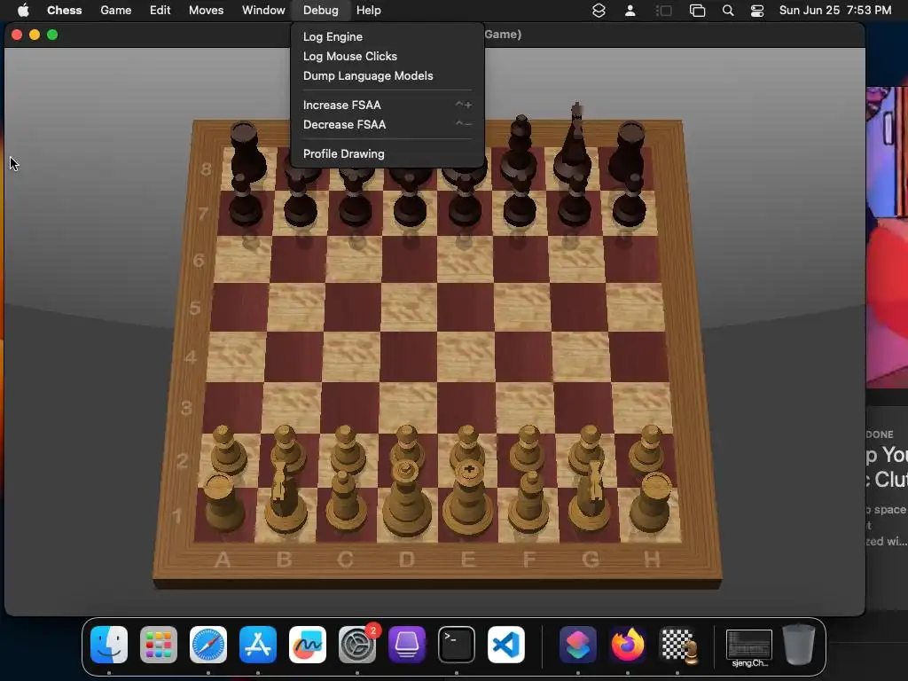Open the Edit menu
This screenshot has height=681, width=908.
pos(160,11)
